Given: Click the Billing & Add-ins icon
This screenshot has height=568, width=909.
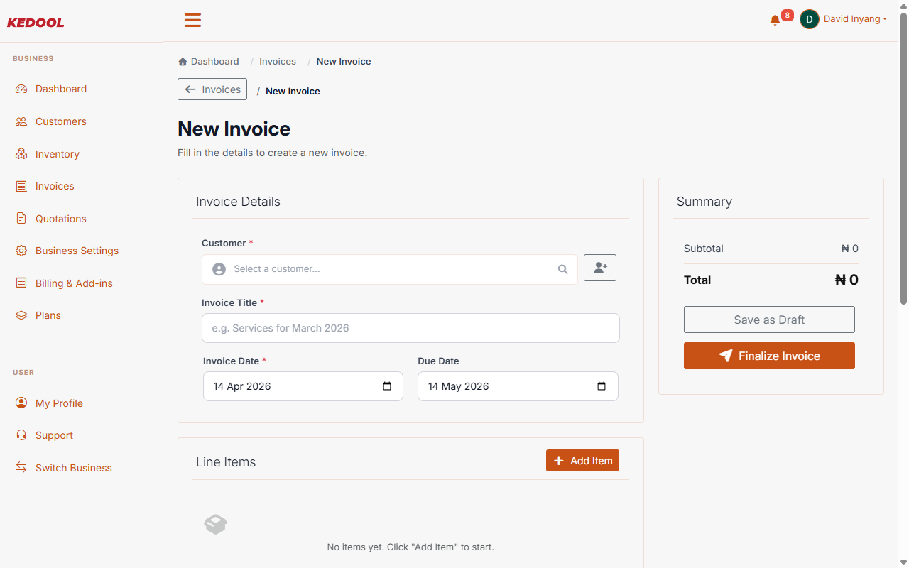Looking at the screenshot, I should click(21, 283).
